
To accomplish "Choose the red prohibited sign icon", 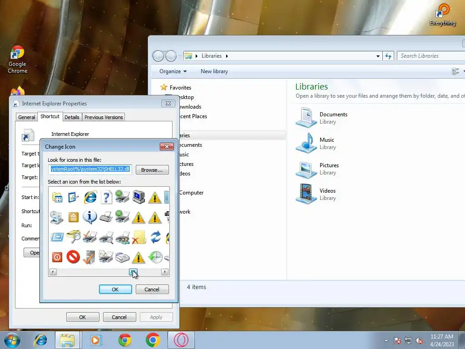I will click(73, 257).
